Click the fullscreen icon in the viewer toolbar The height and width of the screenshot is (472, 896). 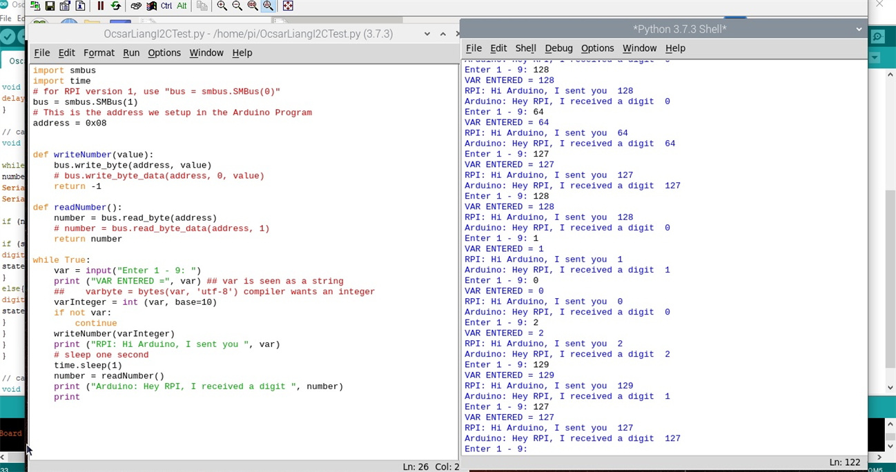288,6
